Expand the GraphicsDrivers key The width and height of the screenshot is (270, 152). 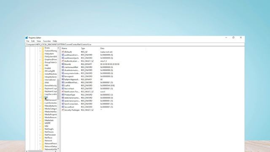tap(40, 60)
